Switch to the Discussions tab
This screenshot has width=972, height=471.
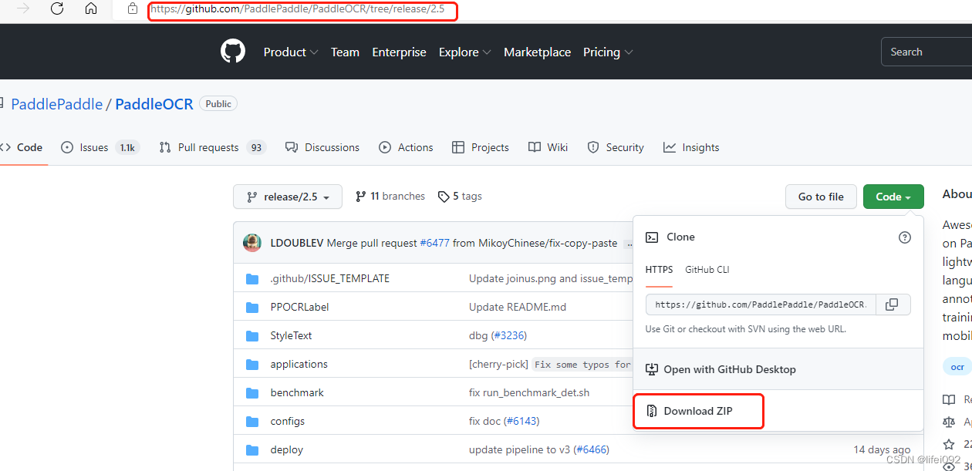click(322, 147)
